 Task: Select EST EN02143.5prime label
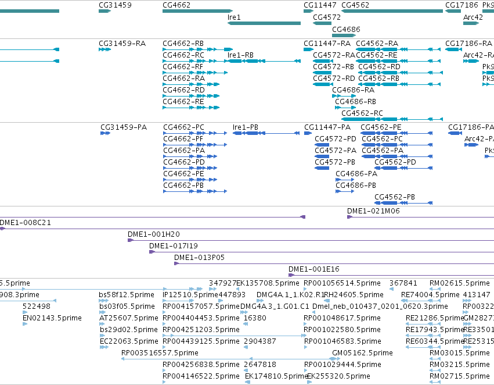coord(52,318)
